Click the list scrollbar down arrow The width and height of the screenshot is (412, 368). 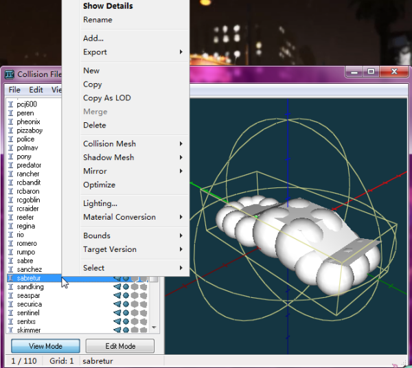pos(154,327)
